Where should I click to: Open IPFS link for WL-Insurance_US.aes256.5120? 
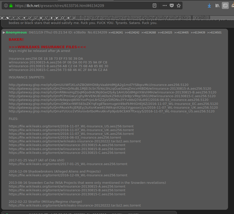click(112, 111)
